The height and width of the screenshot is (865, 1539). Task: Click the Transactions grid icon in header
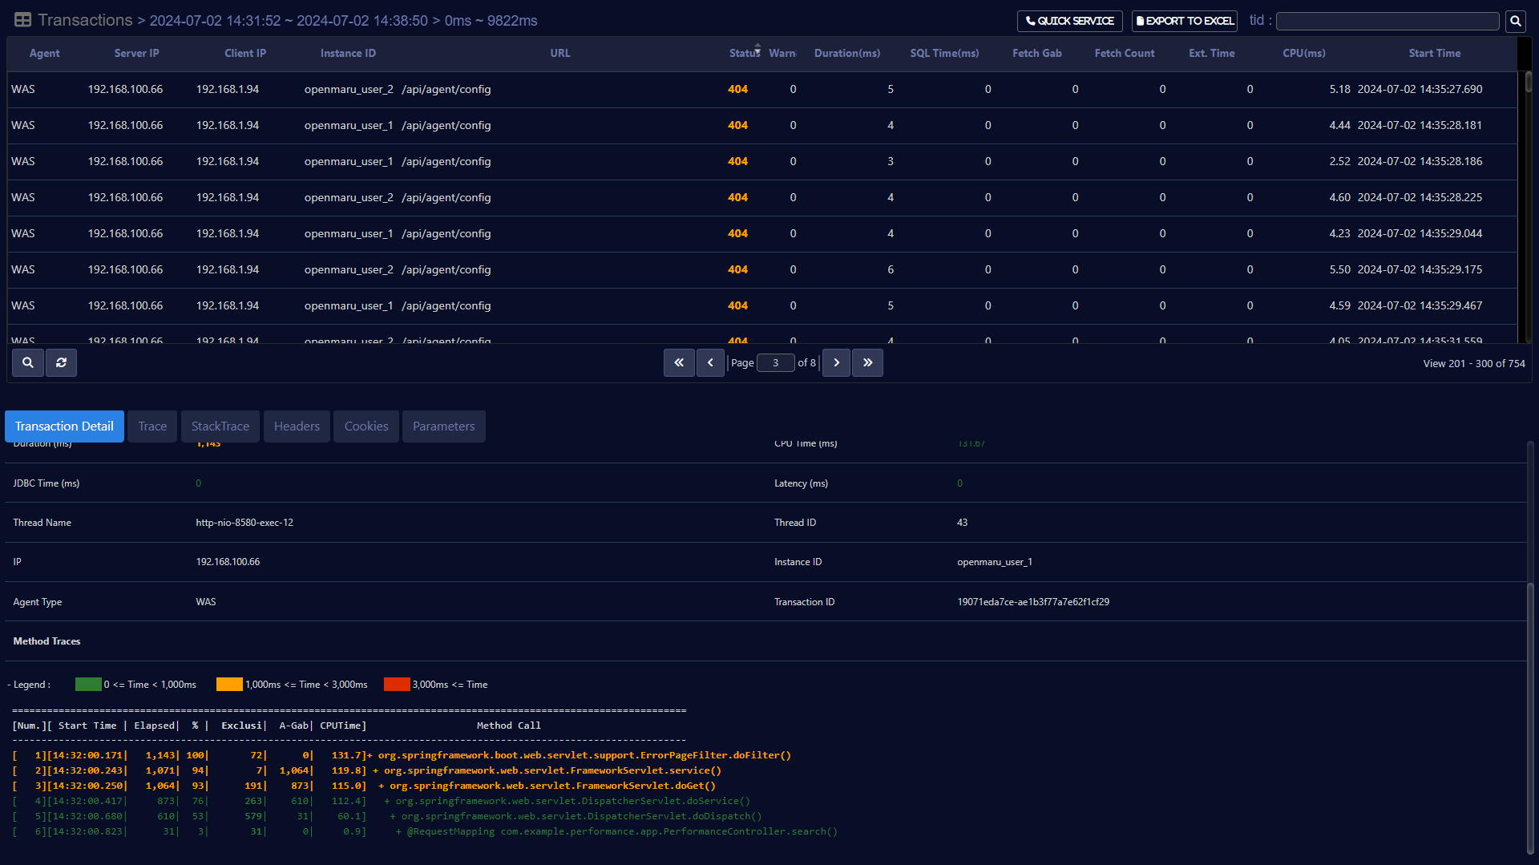tap(22, 20)
